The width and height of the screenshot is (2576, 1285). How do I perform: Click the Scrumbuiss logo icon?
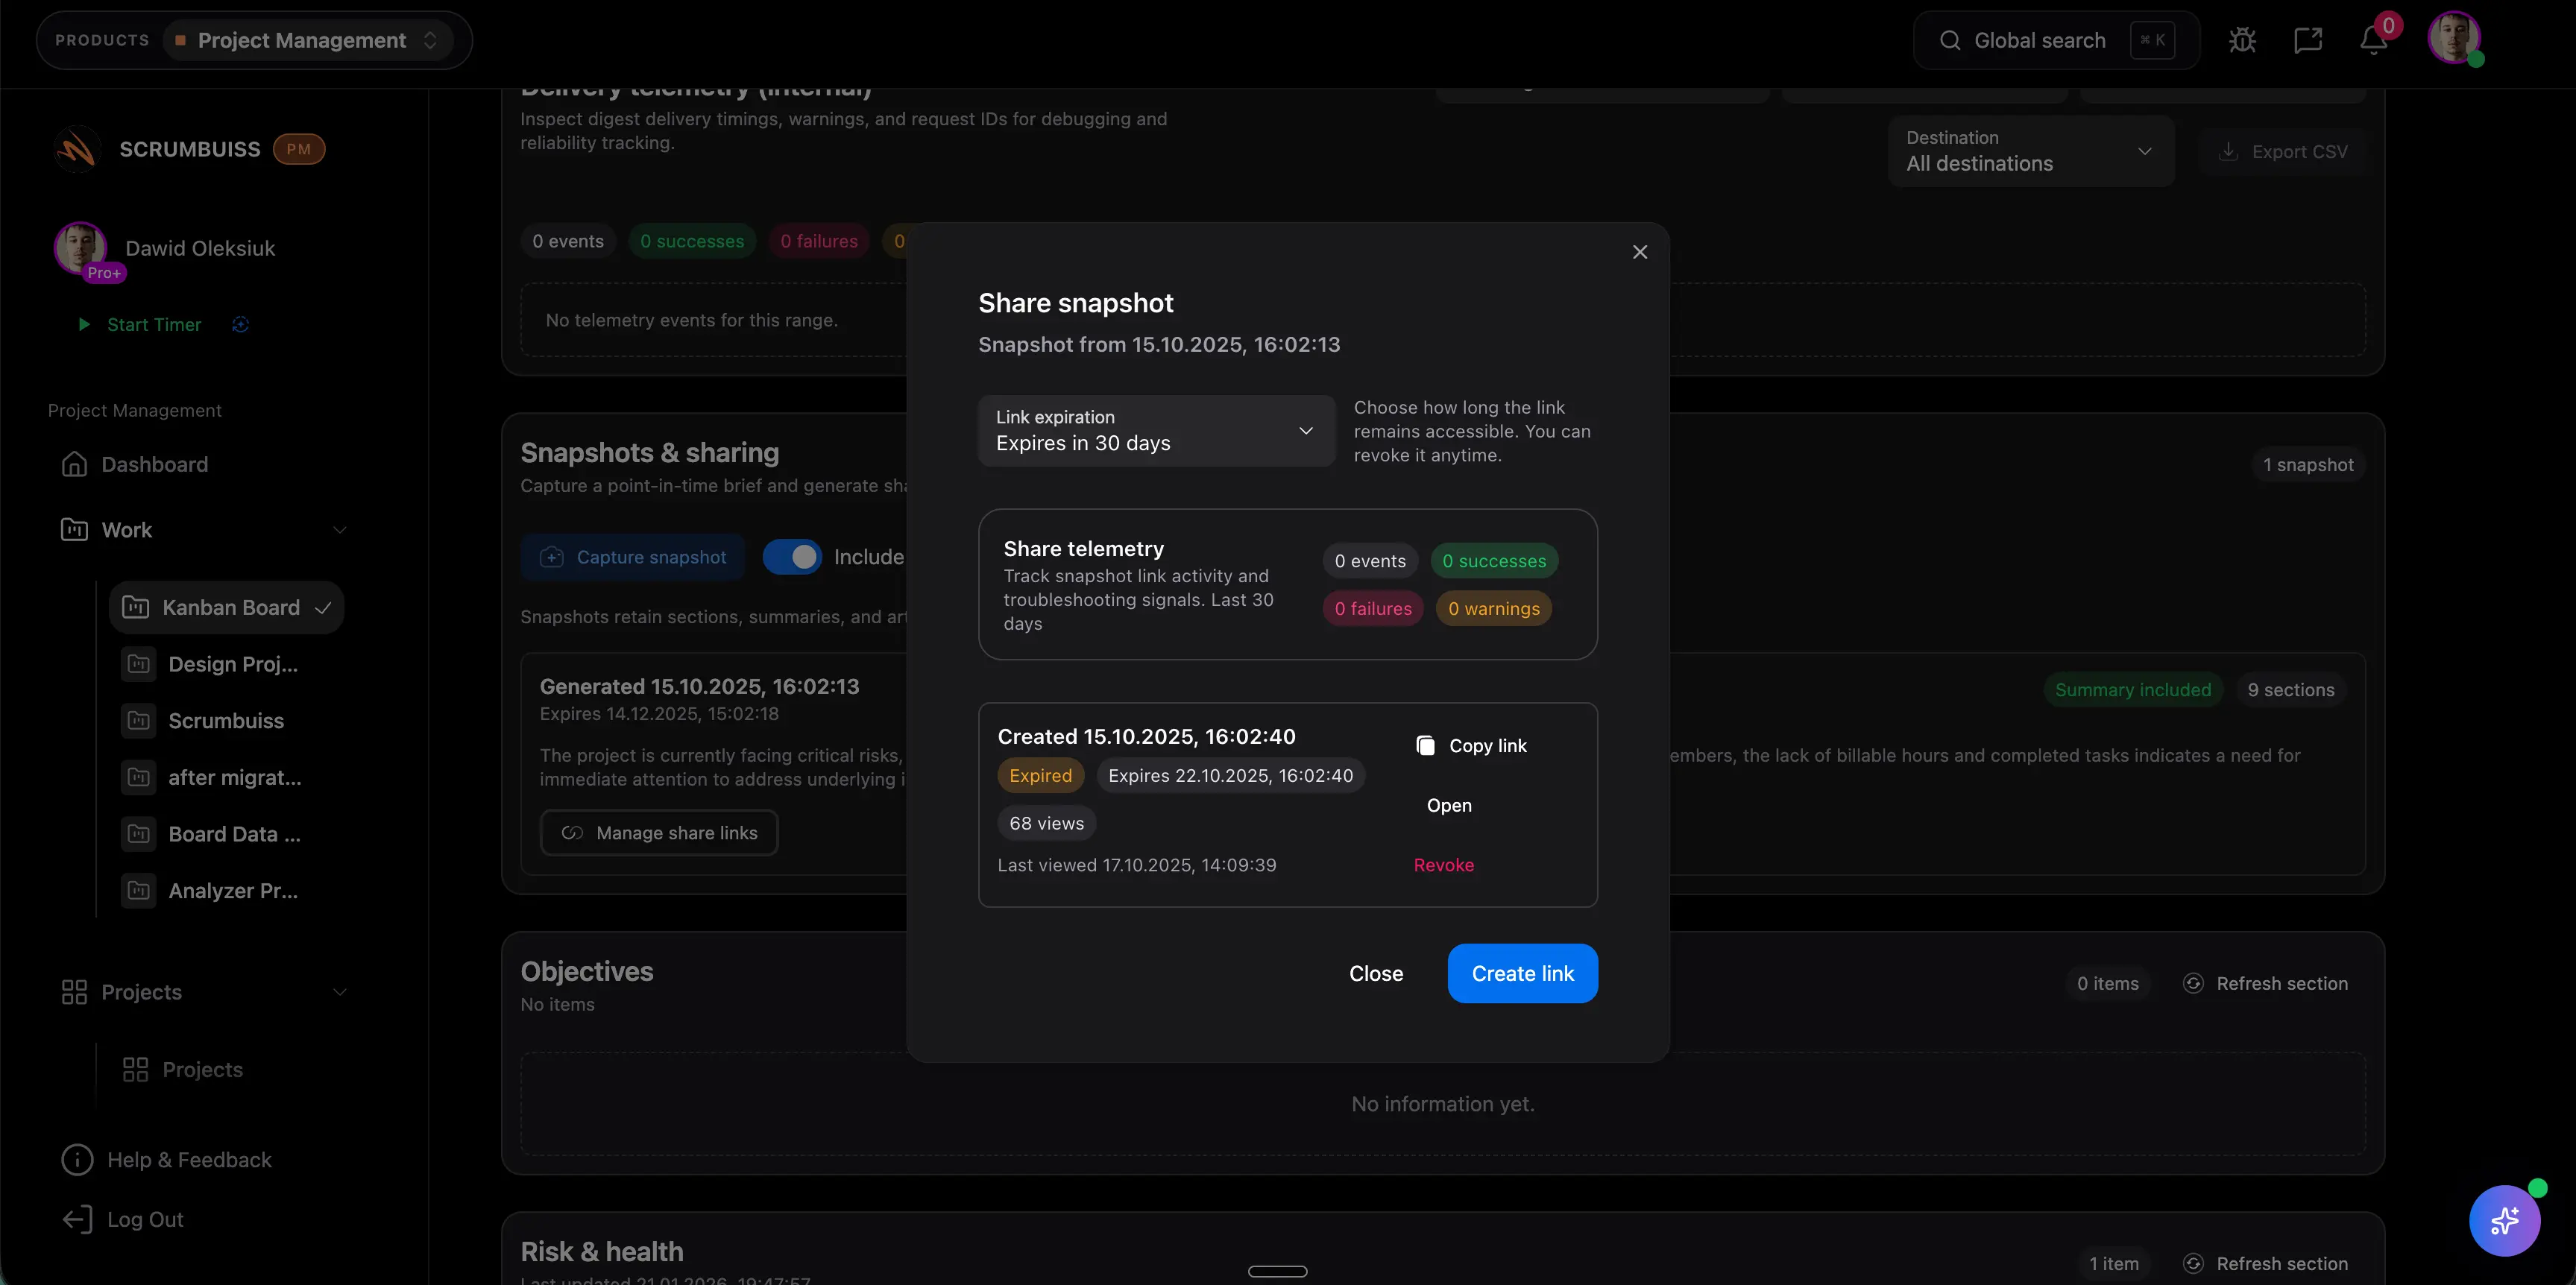click(x=77, y=150)
